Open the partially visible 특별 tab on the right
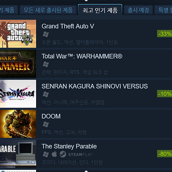 163,10
